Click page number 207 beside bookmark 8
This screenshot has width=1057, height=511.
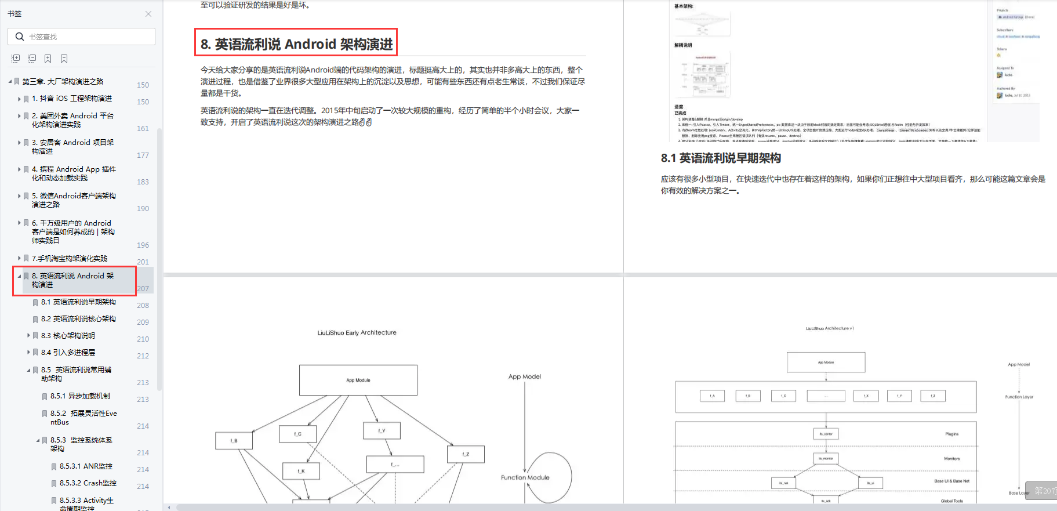click(x=143, y=288)
